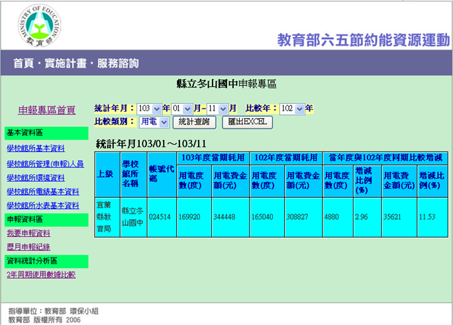The image size is (453, 325).
Task: Open the statistics year dropdown showing 103
Action: pos(150,109)
